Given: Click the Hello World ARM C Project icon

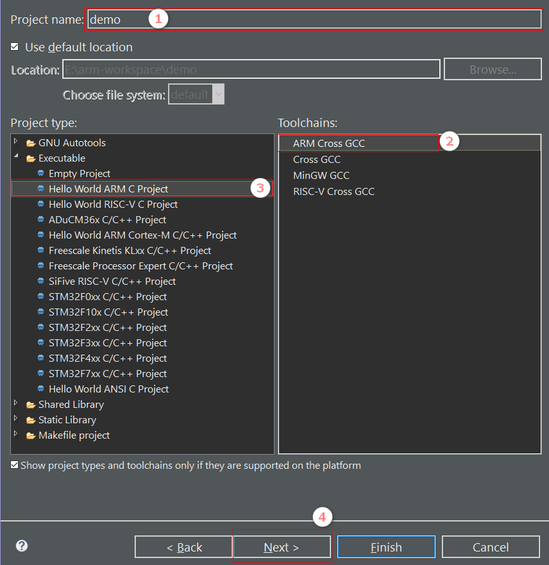Looking at the screenshot, I should click(41, 189).
